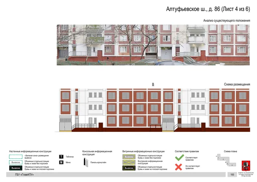Click section 4 in the plan scheme

[232, 165]
